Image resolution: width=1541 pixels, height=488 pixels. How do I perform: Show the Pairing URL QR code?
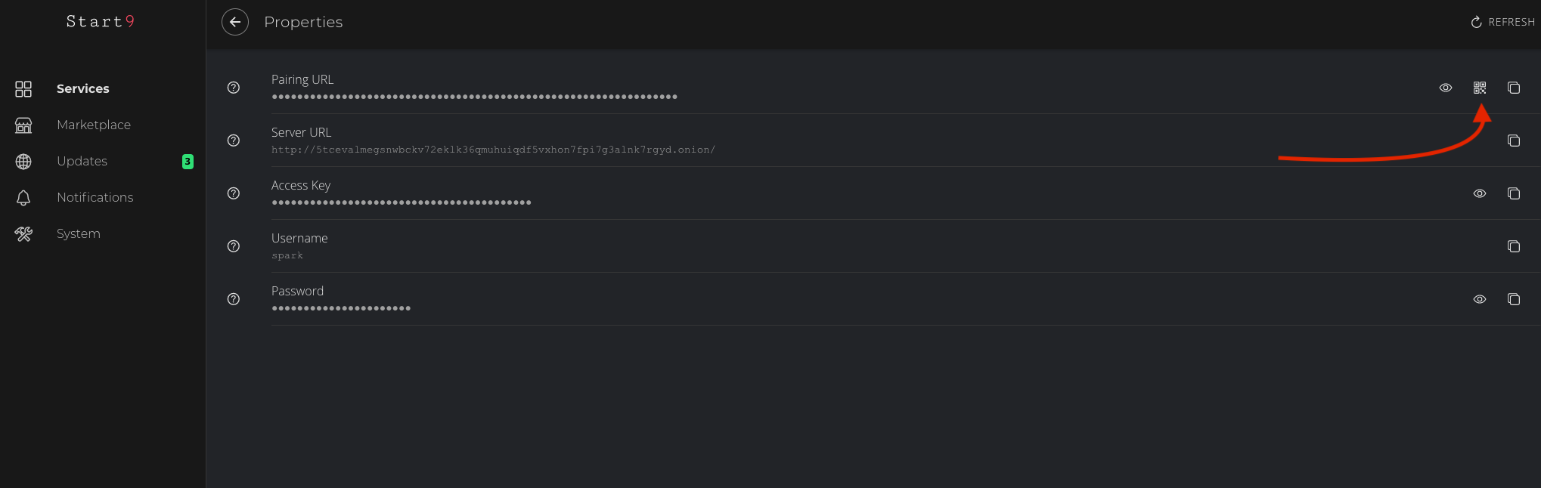[x=1480, y=88]
